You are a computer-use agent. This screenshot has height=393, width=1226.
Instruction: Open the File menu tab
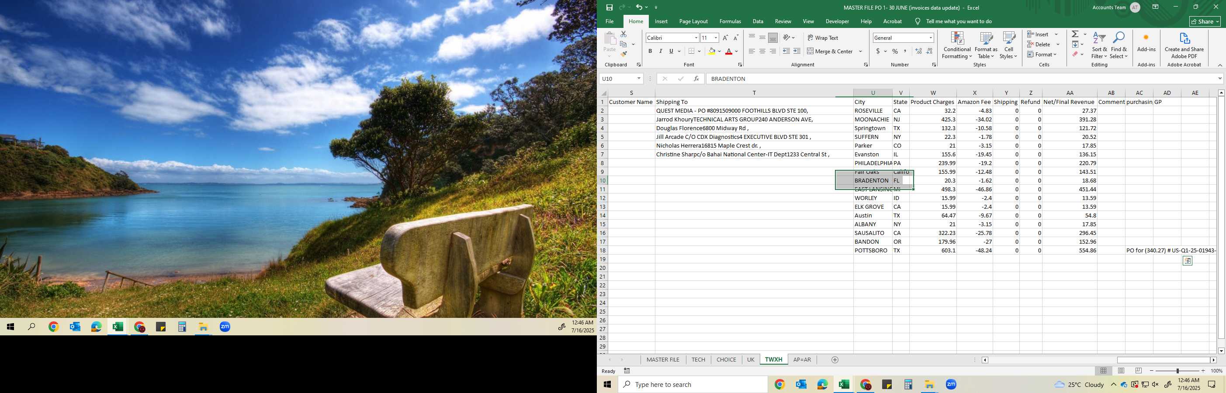pyautogui.click(x=609, y=21)
